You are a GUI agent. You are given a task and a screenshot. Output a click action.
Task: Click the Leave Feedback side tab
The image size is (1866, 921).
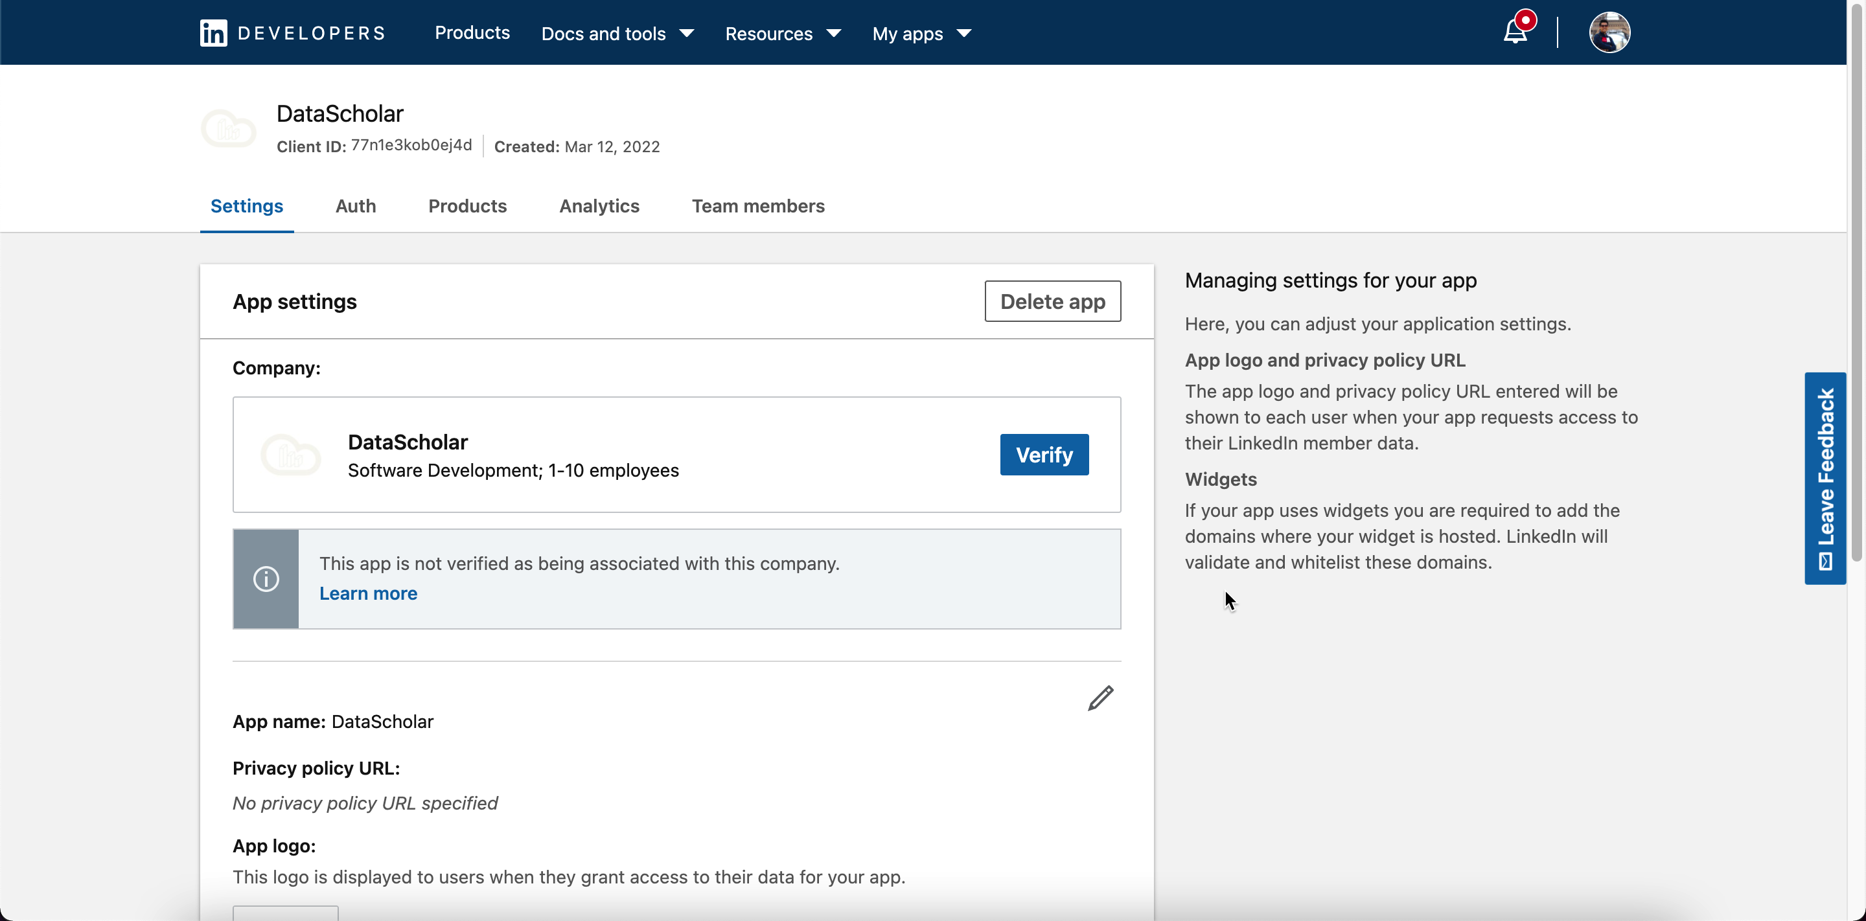coord(1825,479)
